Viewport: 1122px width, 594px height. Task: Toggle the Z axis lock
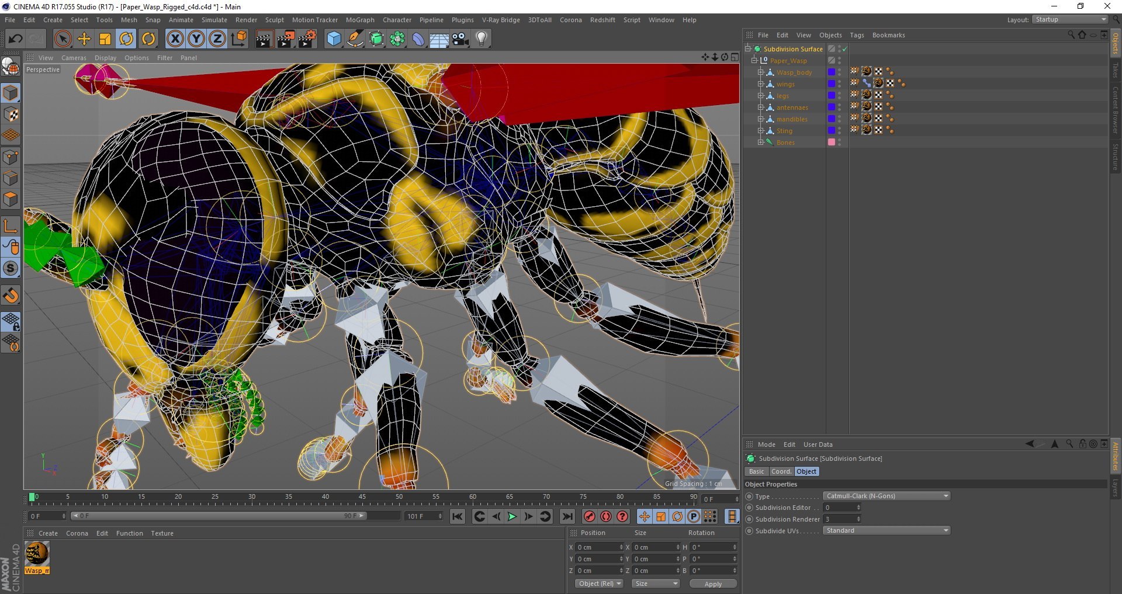(217, 39)
